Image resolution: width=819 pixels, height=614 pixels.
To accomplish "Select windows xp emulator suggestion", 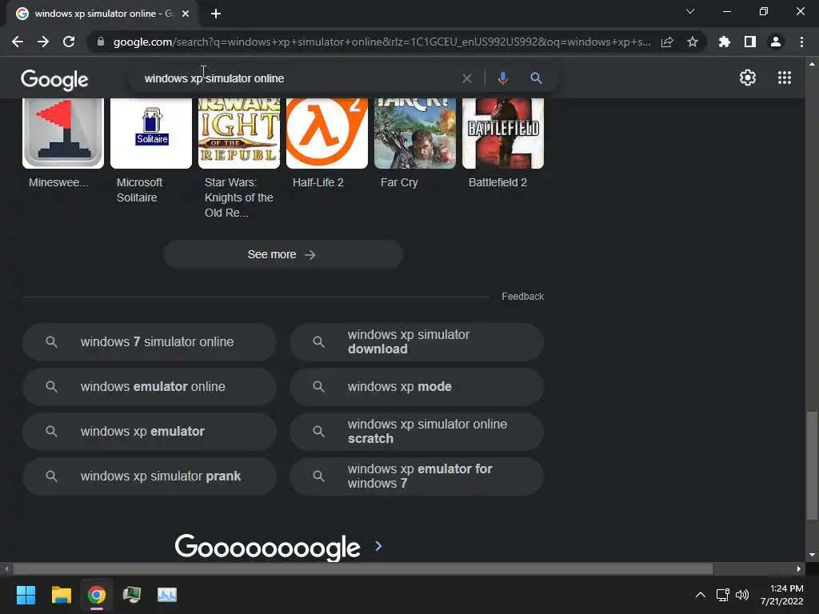I will (x=150, y=432).
